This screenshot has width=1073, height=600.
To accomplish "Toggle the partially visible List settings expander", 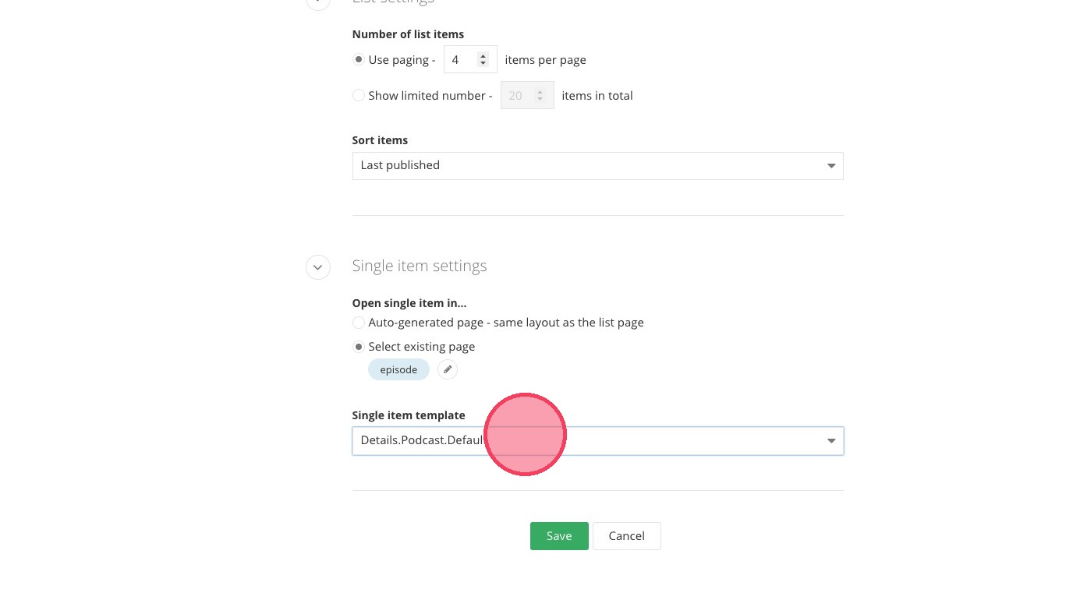I will pos(317,2).
